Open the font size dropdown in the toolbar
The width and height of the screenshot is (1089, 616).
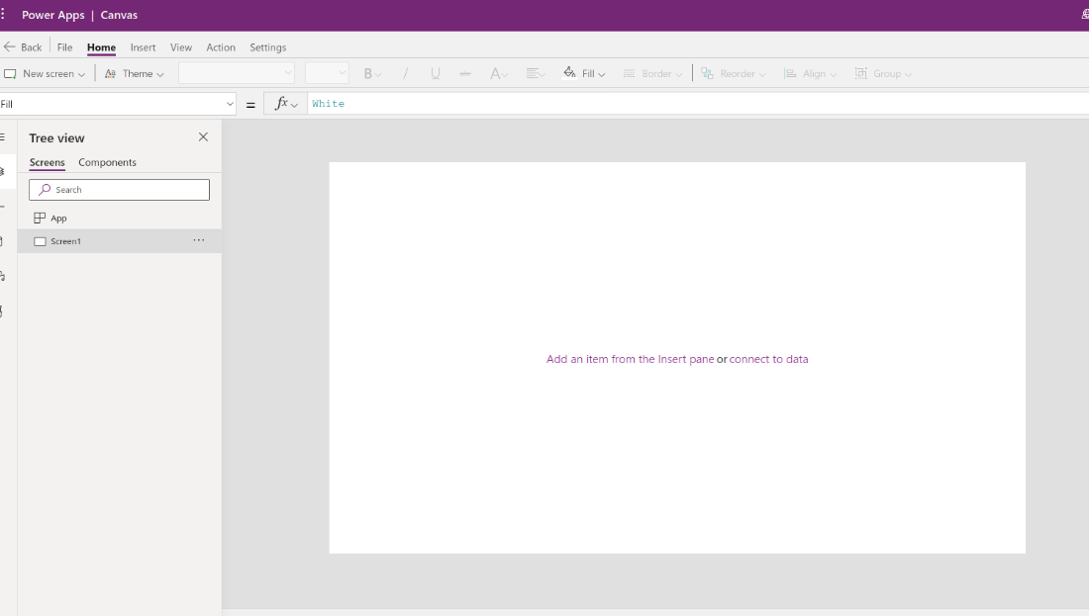[x=327, y=73]
